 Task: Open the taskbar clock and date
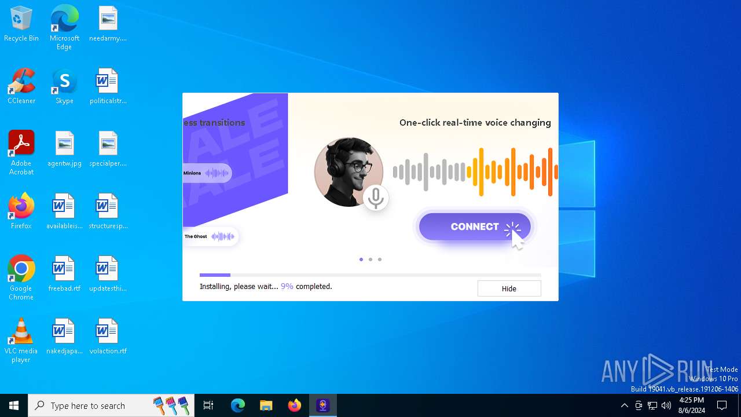point(692,405)
